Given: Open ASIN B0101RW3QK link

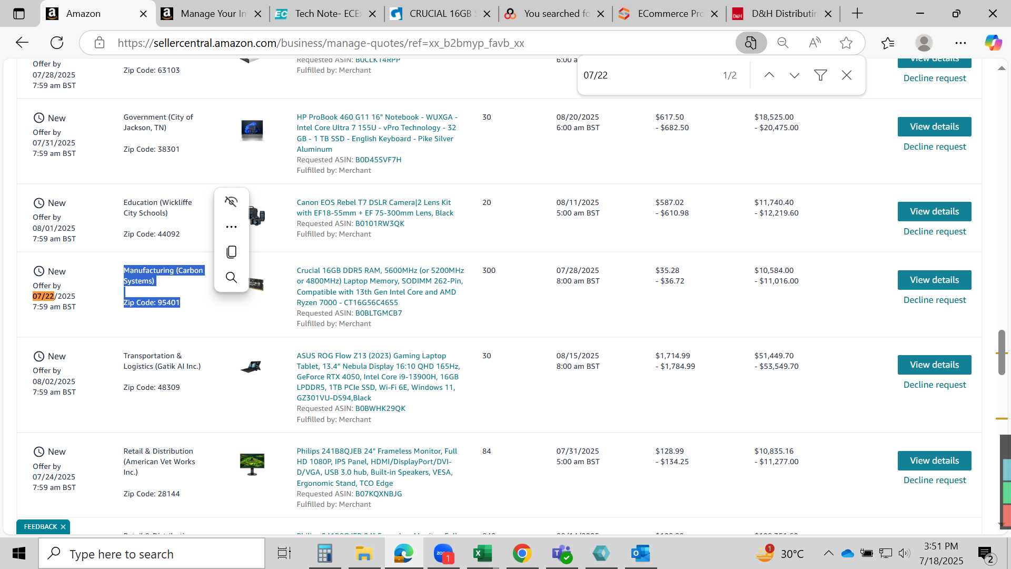Looking at the screenshot, I should [380, 223].
